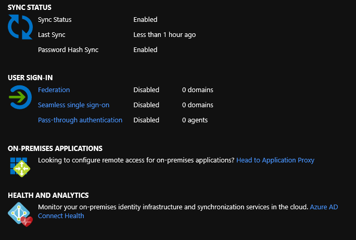This screenshot has width=356, height=240.
Task: Follow the Head to Application Proxy link
Action: [275, 160]
